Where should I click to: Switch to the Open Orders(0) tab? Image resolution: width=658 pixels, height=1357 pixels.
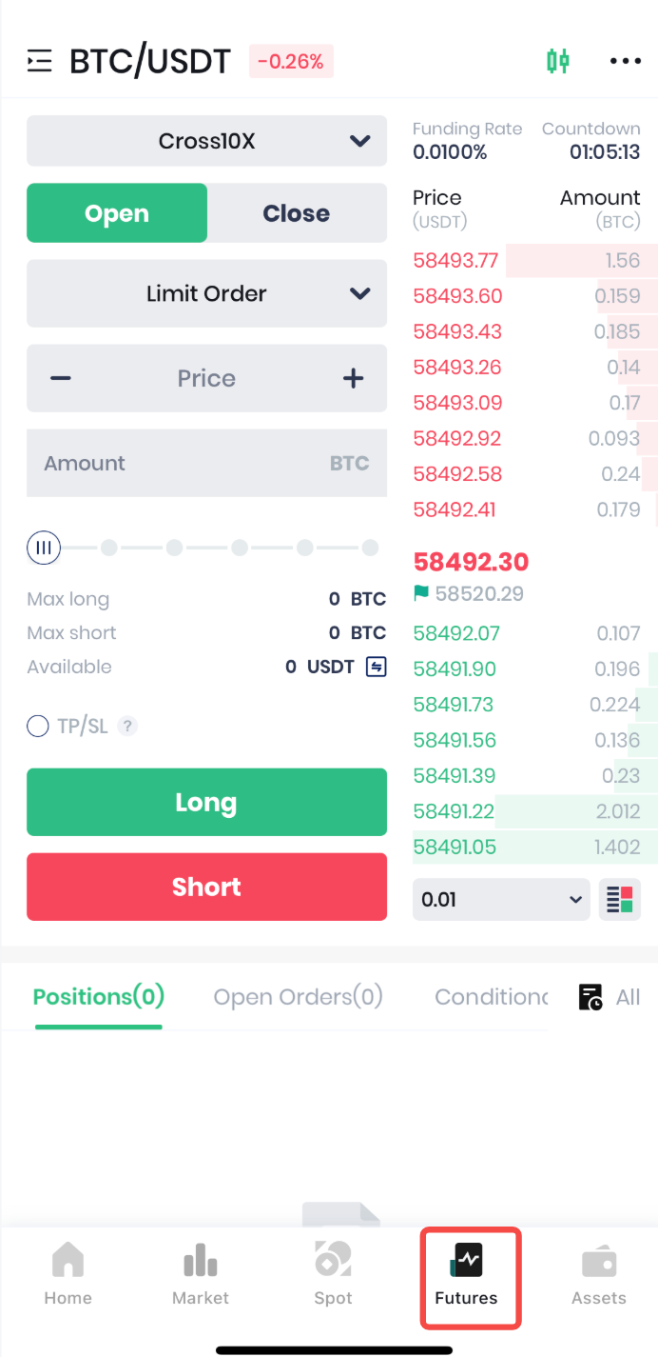click(x=298, y=997)
